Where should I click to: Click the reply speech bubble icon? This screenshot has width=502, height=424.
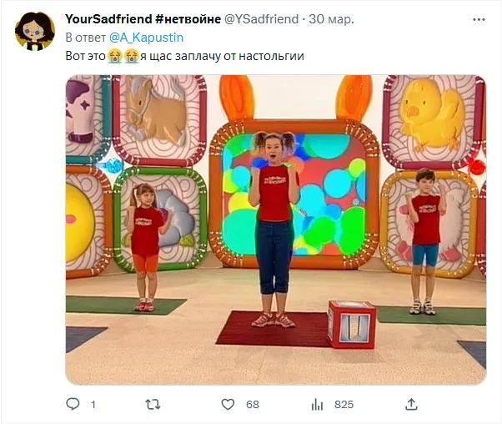click(73, 405)
